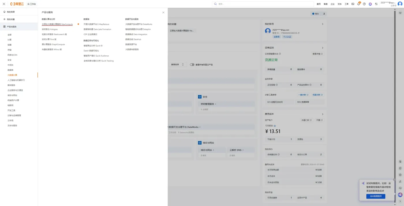Close the 产品与服务 flyout panel
Viewport: 404px width, 206px height.
click(163, 12)
